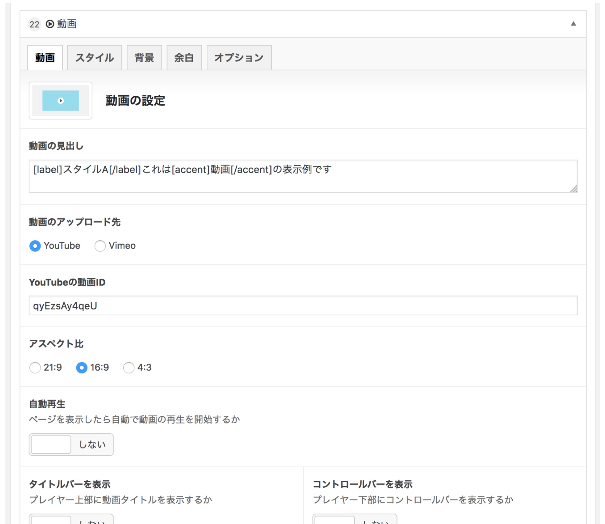Toggle the タイトルバーを表示 switch
605x524 pixels.
[x=71, y=519]
